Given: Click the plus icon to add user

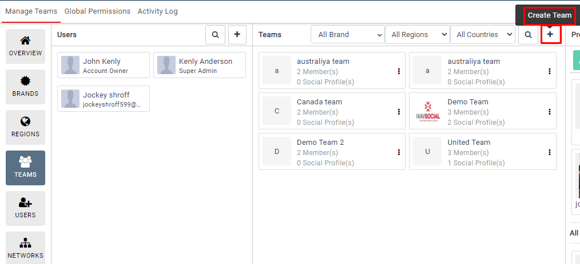Looking at the screenshot, I should (x=237, y=35).
